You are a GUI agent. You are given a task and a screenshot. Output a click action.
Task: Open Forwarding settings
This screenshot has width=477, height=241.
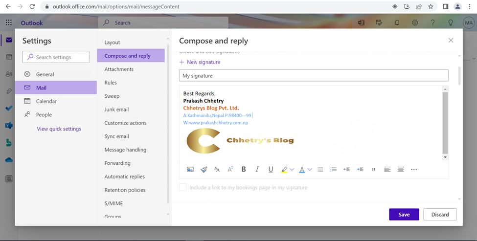(x=131, y=163)
